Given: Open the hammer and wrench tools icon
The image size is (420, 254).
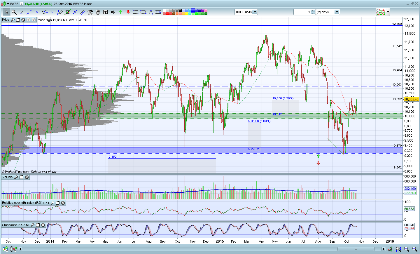Looking at the screenshot, I should pos(90,12).
